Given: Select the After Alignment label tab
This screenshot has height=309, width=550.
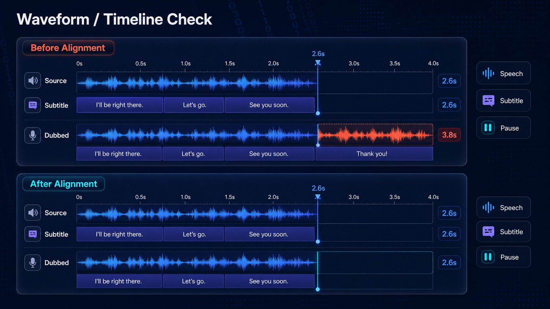Looking at the screenshot, I should tap(63, 184).
